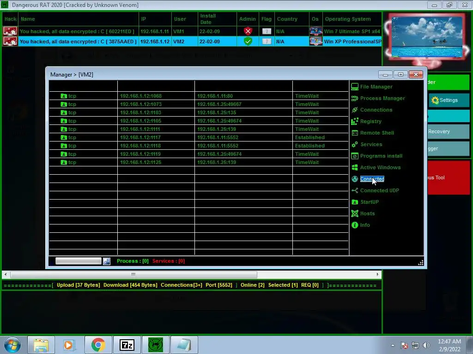The image size is (473, 354).
Task: Open Remote Shell
Action: click(x=377, y=133)
